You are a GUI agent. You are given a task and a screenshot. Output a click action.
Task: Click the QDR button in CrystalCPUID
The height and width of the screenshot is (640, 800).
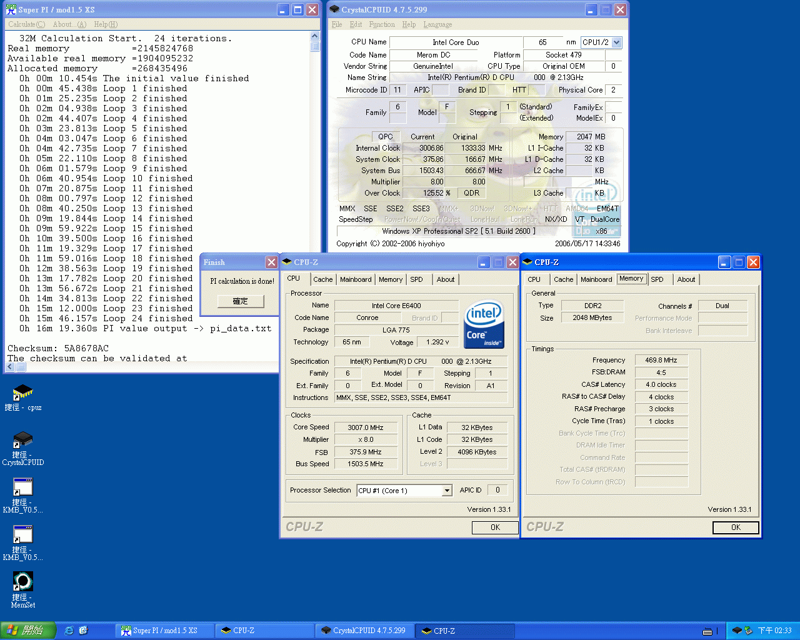click(x=472, y=193)
